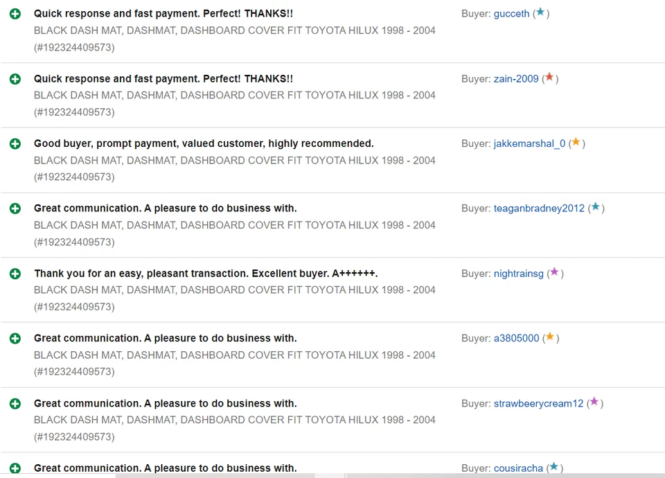
Task: Click the yellow star next to a3805000
Action: (550, 337)
